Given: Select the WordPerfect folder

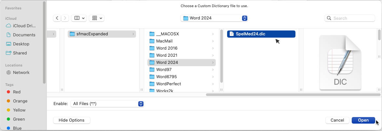Looking at the screenshot, I should [182, 84].
